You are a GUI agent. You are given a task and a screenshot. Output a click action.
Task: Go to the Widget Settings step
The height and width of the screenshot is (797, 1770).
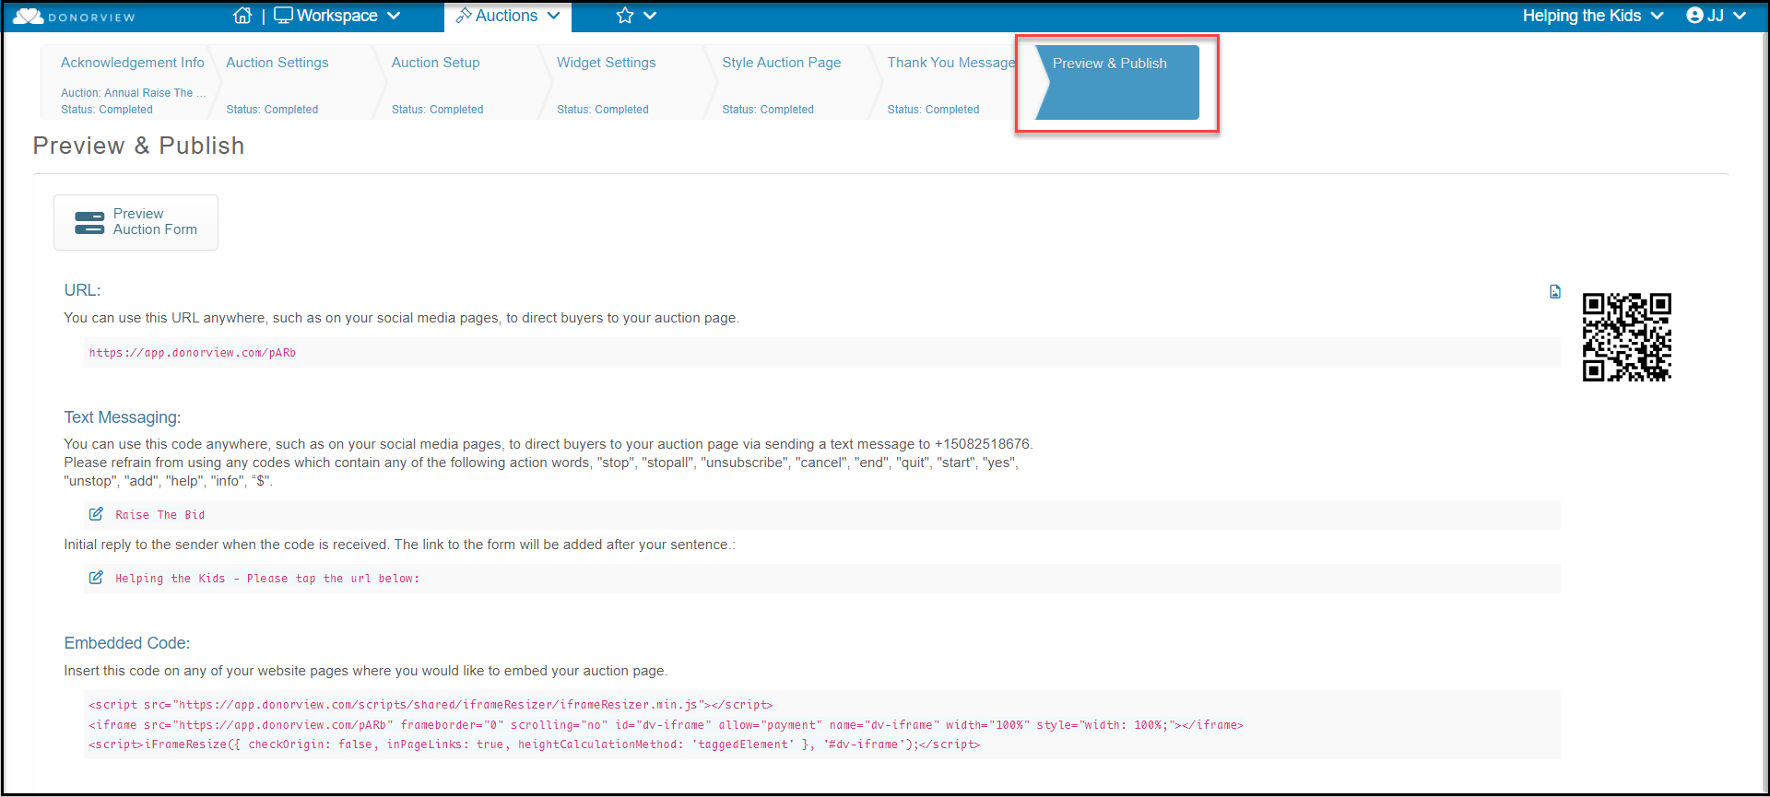click(607, 63)
